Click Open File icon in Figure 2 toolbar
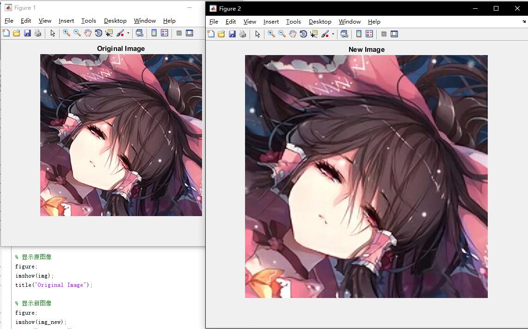528x329 pixels. coord(221,34)
